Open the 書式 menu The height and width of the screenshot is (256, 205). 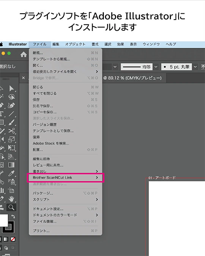coord(95,44)
